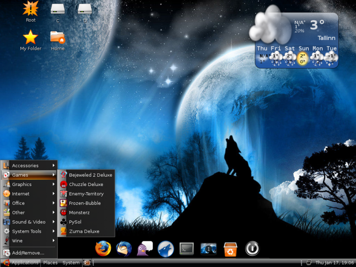Screen dimensions: 356x267
Task: Launch Zuma Deluxe
Action: click(x=86, y=231)
